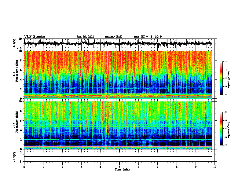Click the VLF Spectra title
The height and width of the screenshot is (187, 242).
35,37
